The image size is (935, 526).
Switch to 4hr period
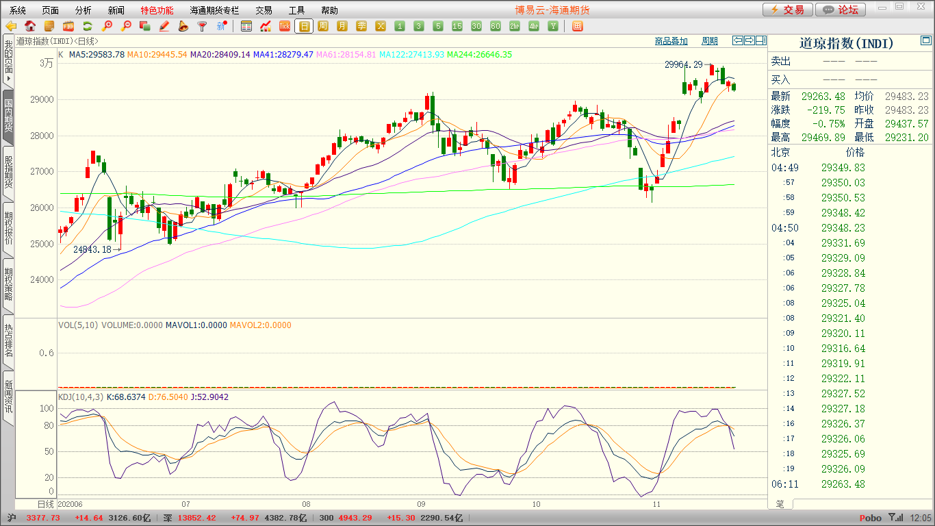(534, 27)
